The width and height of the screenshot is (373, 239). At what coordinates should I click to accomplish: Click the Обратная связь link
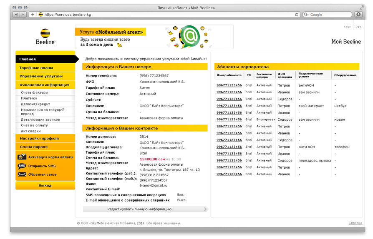(x=42, y=174)
